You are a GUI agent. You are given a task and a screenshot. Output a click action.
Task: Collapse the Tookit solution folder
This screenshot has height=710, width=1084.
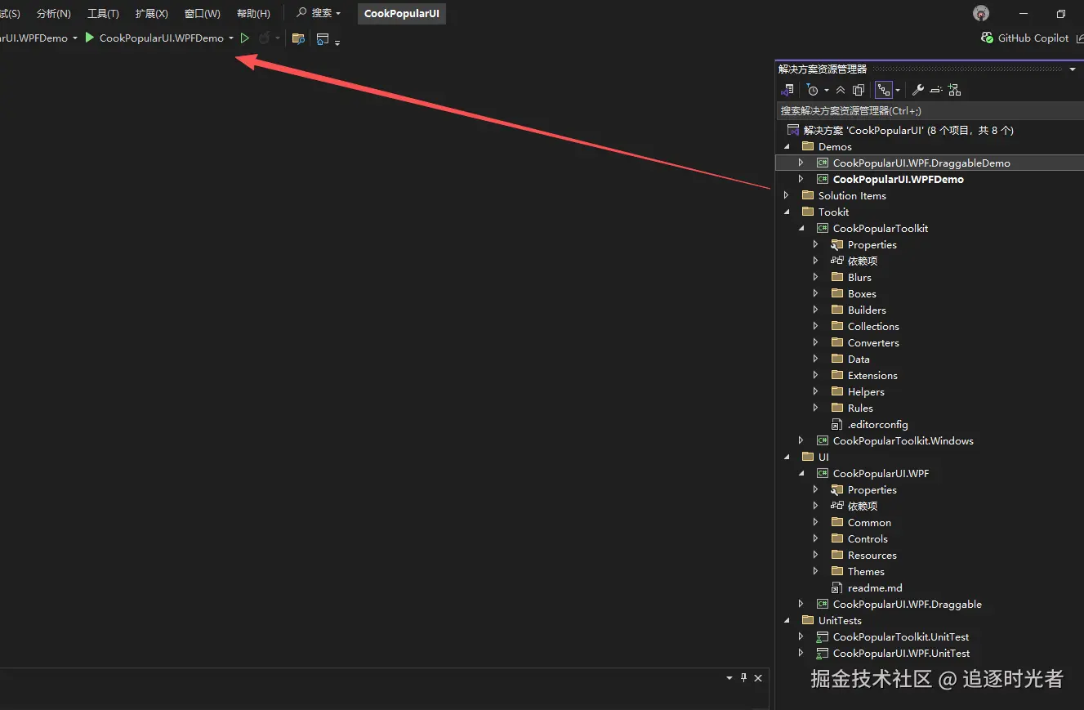tap(787, 212)
